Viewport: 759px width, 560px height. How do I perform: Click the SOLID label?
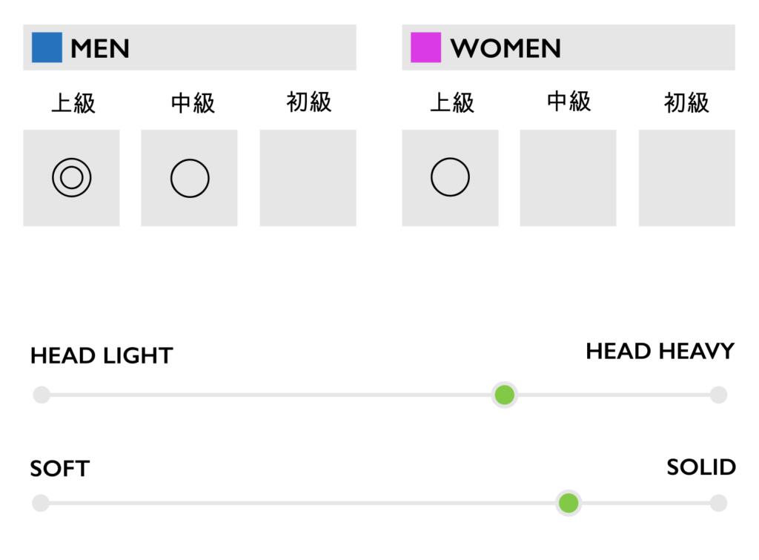click(700, 467)
